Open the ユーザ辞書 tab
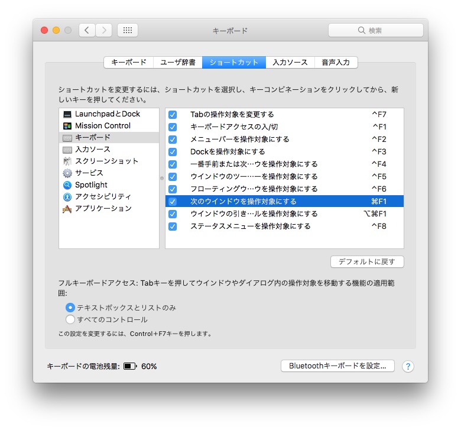This screenshot has width=461, height=430. click(x=177, y=62)
